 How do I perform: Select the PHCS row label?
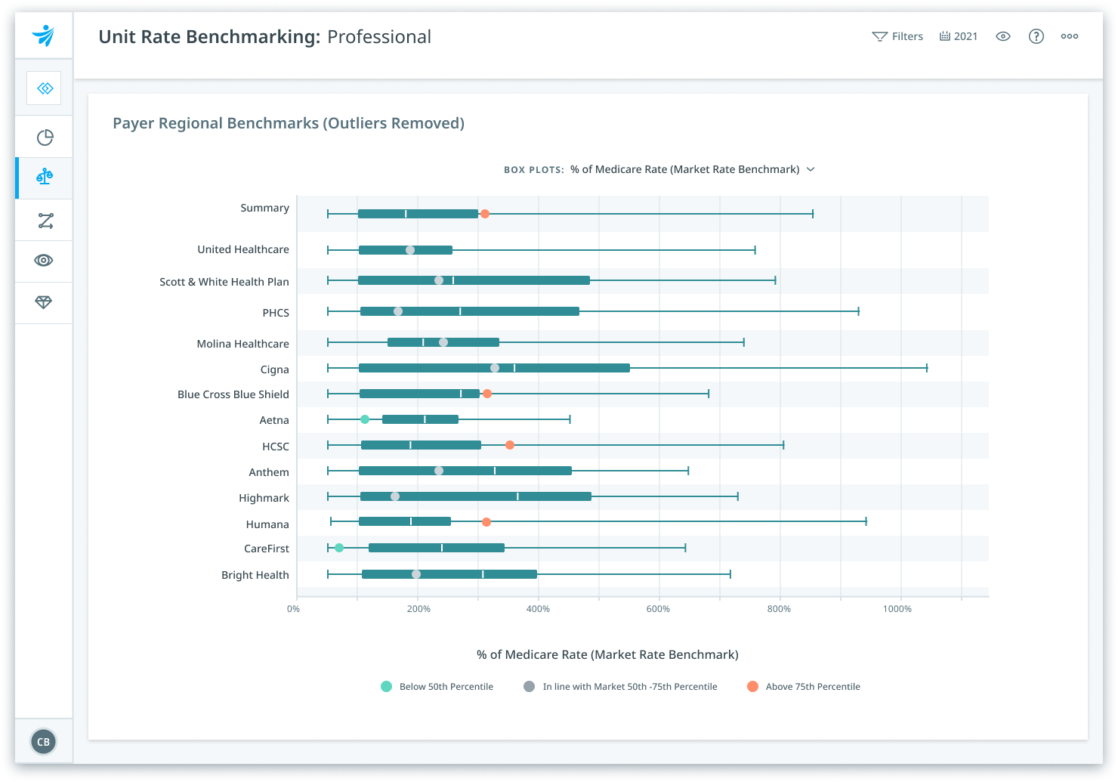pyautogui.click(x=276, y=313)
